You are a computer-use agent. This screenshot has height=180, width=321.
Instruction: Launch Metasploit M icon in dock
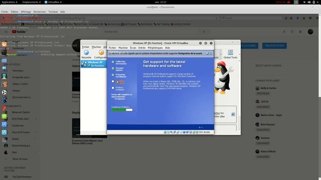pos(5,68)
